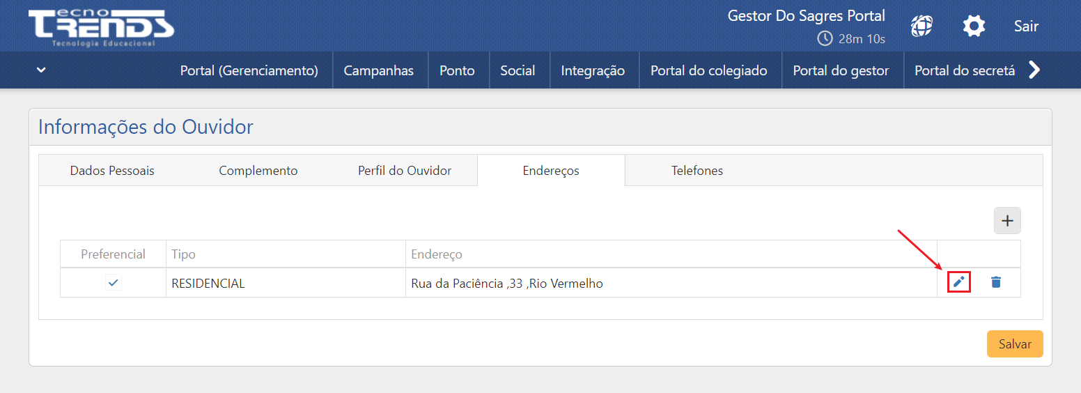Click the TecnoTrends logo
Screen dimensions: 1081x393
coord(101,28)
